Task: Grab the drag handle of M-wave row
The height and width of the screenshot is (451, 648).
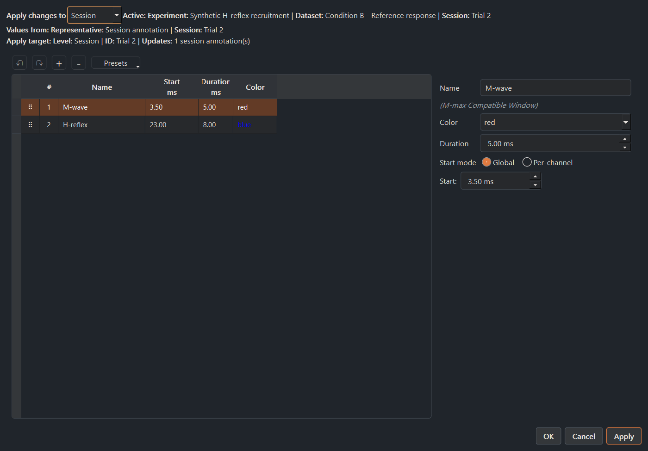Action: point(31,107)
